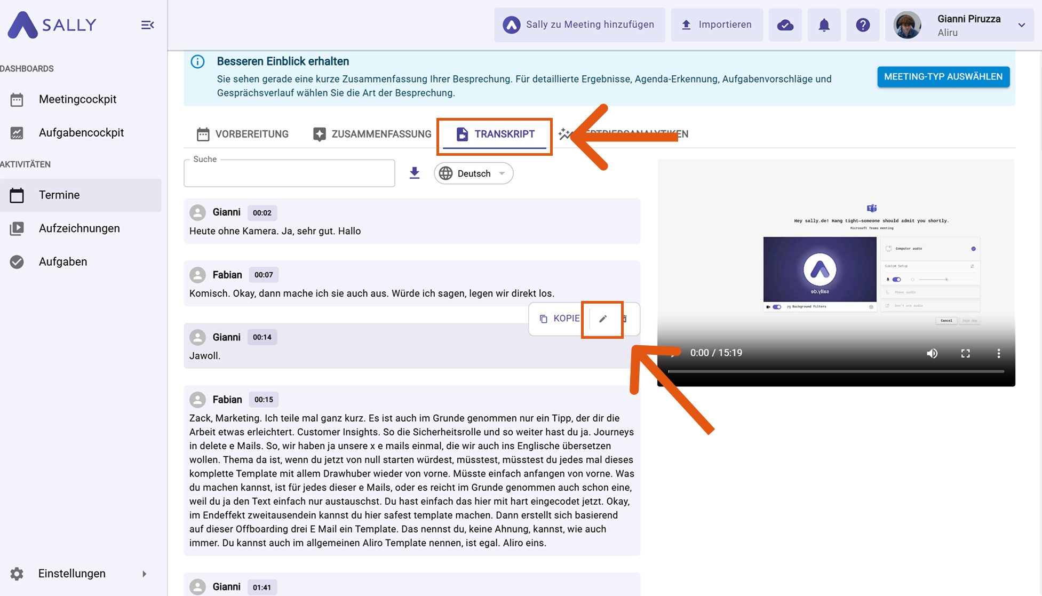This screenshot has width=1042, height=596.
Task: Open video player more options
Action: 999,353
